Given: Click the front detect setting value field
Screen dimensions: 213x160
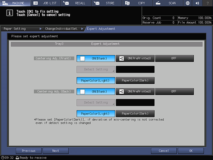Looking at the screenshot, I should pyautogui.click(x=135, y=69).
